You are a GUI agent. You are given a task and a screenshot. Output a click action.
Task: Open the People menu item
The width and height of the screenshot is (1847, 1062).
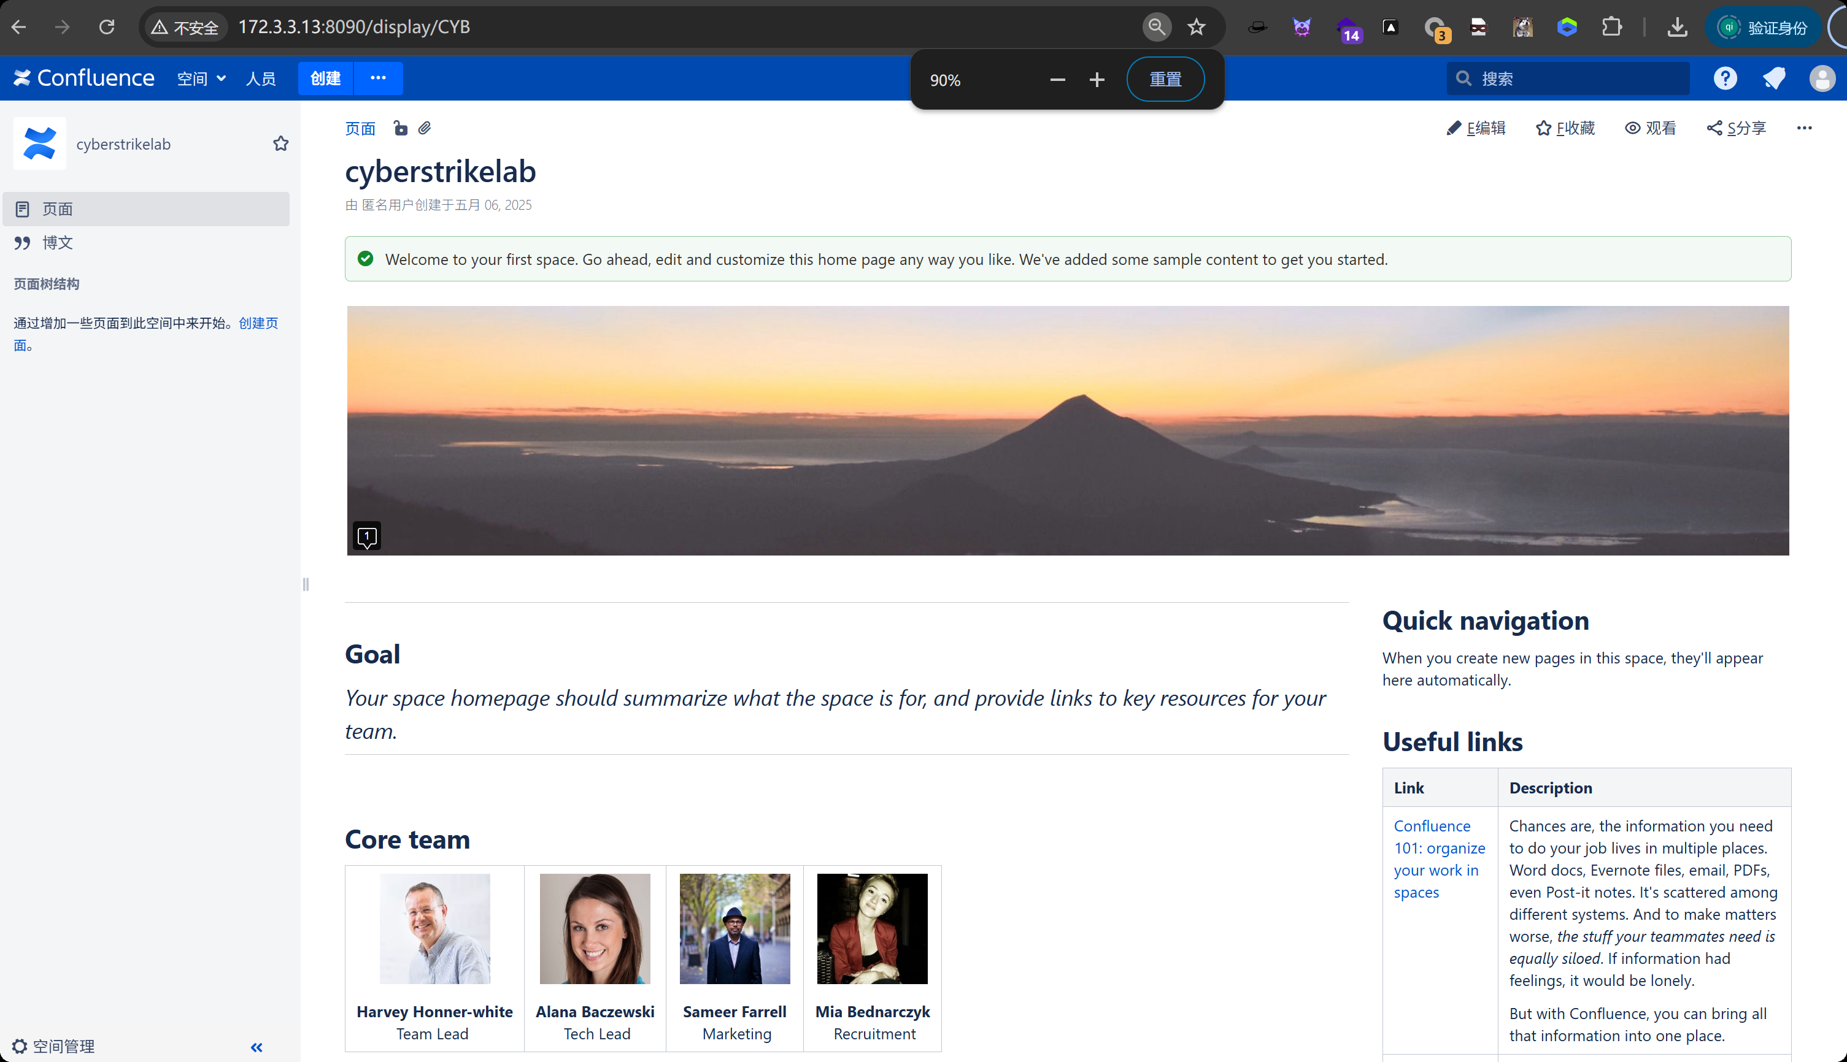[261, 78]
